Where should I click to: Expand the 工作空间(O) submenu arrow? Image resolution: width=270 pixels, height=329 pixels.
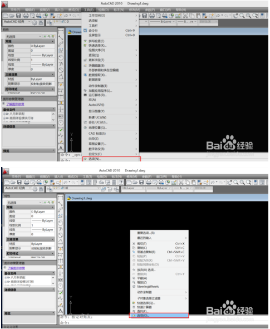pos(136,16)
